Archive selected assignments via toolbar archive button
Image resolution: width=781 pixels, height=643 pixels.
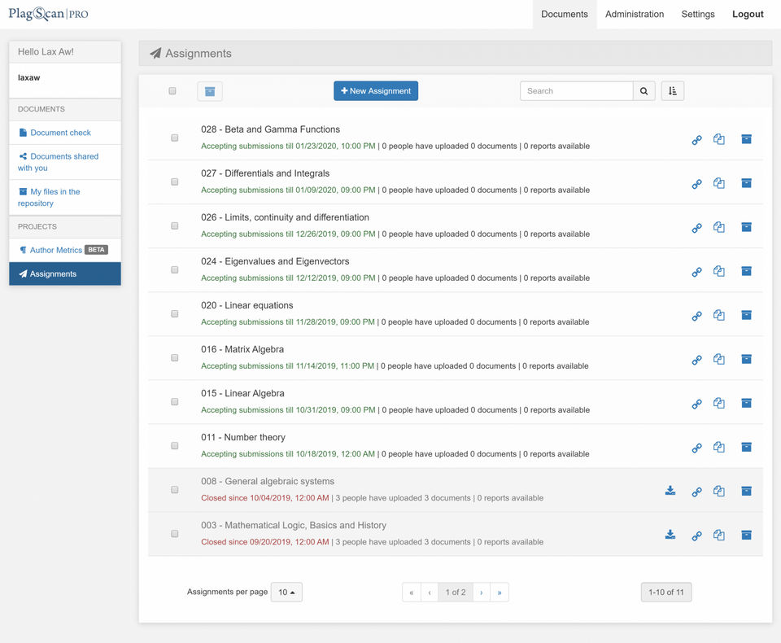click(210, 91)
